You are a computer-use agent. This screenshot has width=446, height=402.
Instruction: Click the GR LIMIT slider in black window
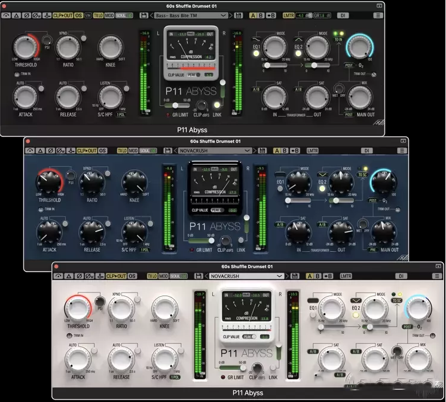point(177,105)
